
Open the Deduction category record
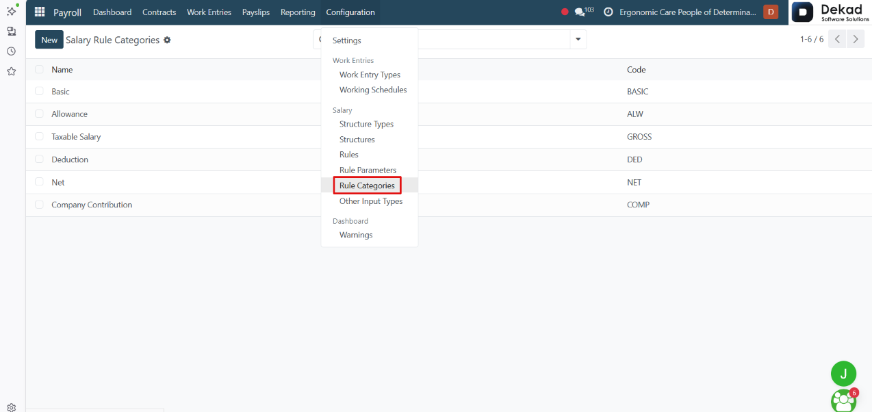point(70,159)
